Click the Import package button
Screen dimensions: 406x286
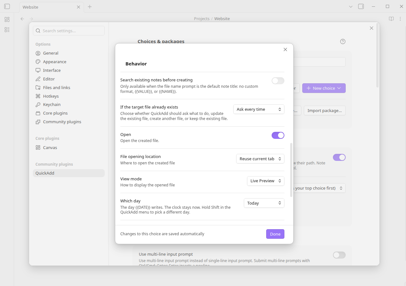pos(325,110)
